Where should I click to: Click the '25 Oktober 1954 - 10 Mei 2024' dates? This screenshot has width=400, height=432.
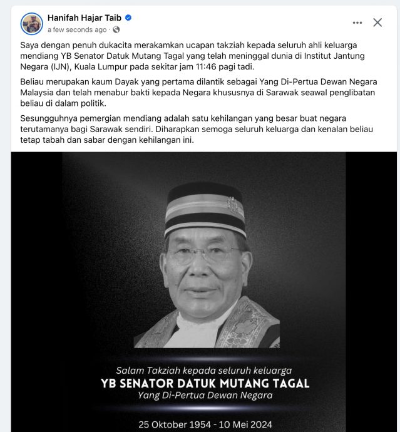click(205, 424)
